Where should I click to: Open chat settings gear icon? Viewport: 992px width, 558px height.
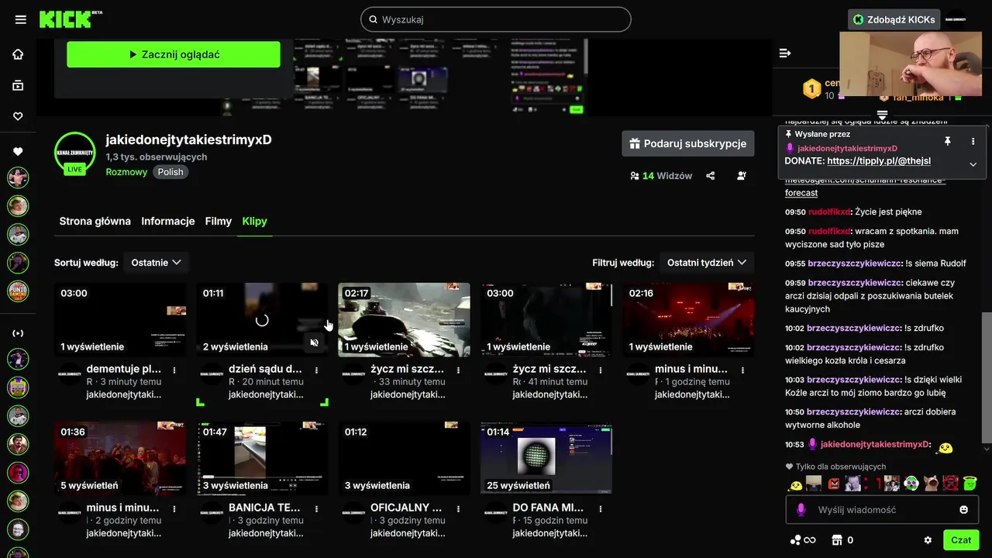(x=928, y=540)
